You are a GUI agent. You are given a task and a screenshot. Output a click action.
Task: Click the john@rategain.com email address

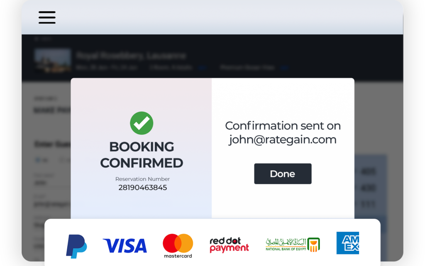282,140
